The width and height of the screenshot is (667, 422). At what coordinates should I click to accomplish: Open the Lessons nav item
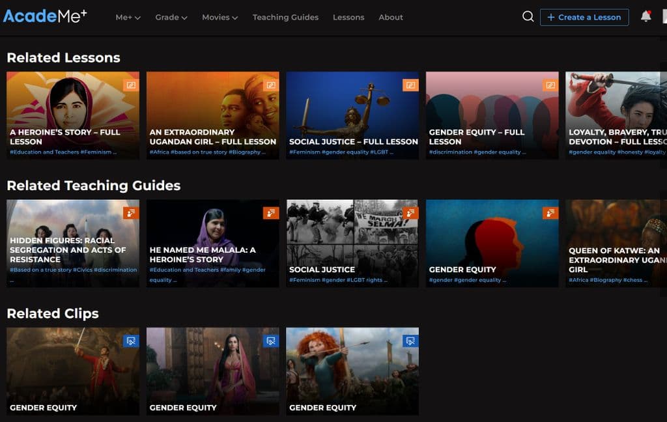(348, 18)
